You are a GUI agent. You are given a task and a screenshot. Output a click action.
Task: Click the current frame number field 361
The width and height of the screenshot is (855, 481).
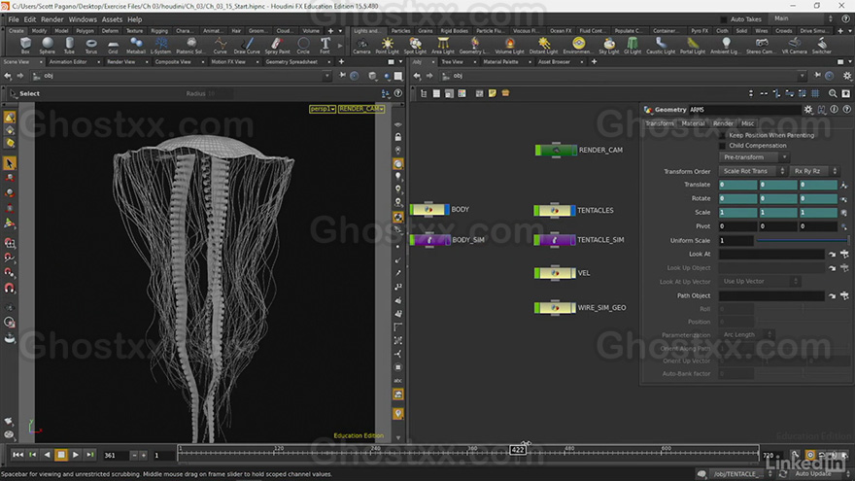click(116, 456)
